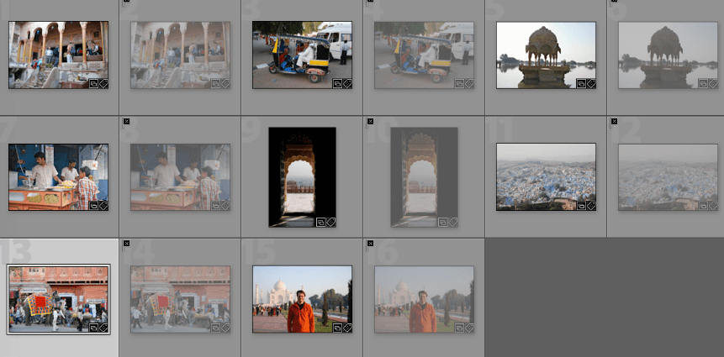Click the collection badge on the bright Taj Mahal photo

337,328
